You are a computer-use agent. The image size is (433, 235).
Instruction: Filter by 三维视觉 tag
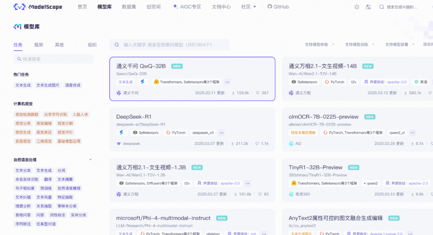pyautogui.click(x=44, y=141)
